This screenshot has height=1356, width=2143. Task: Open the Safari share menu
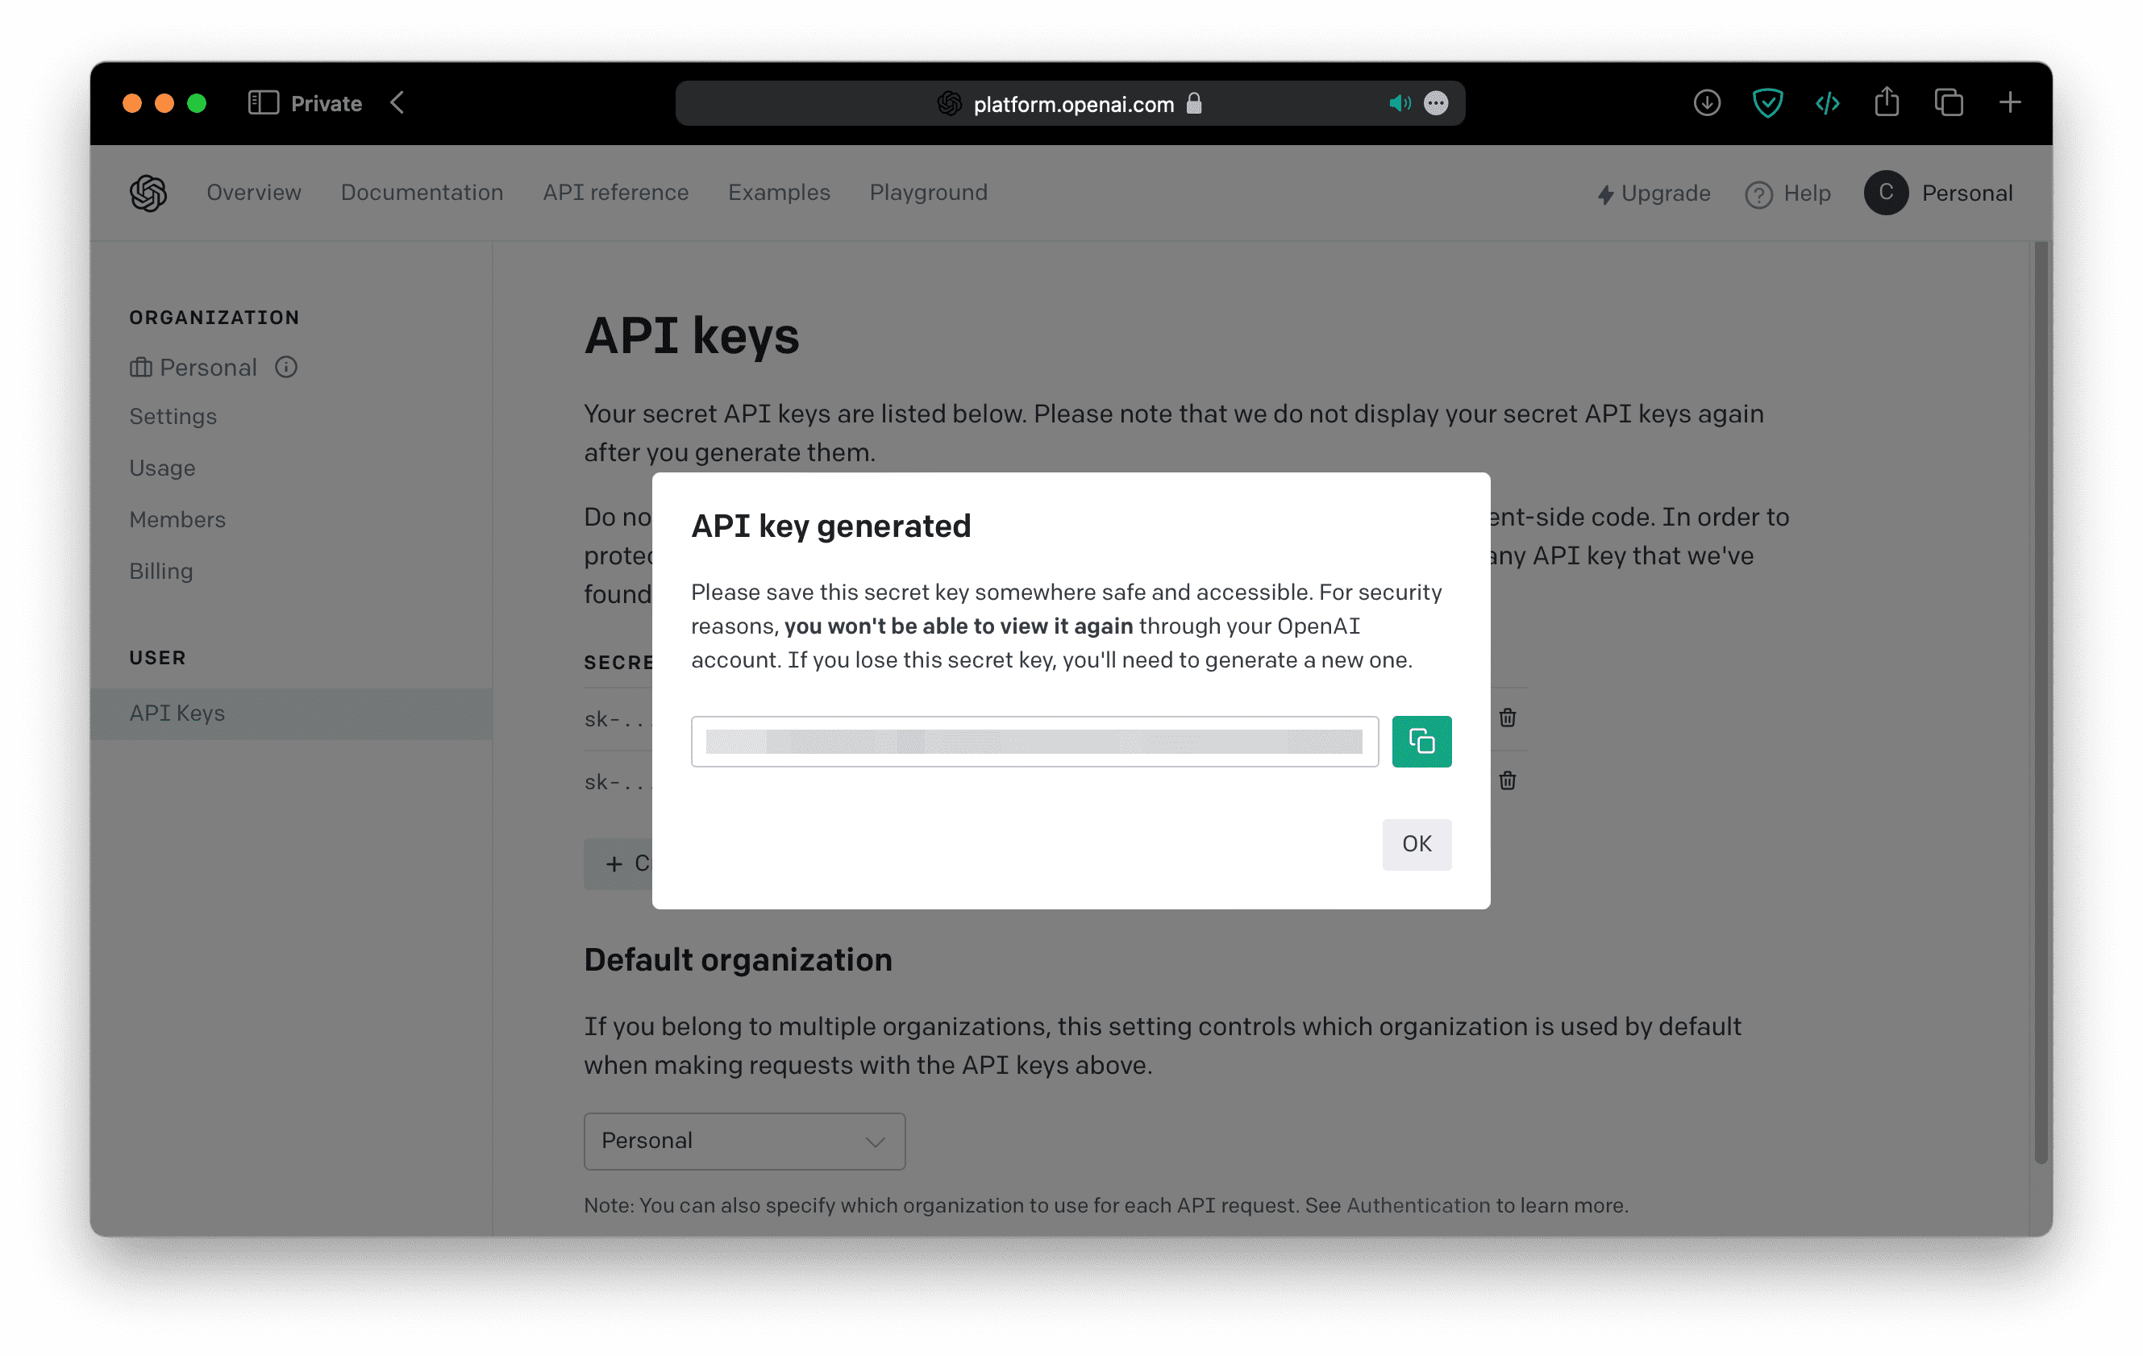[x=1887, y=102]
